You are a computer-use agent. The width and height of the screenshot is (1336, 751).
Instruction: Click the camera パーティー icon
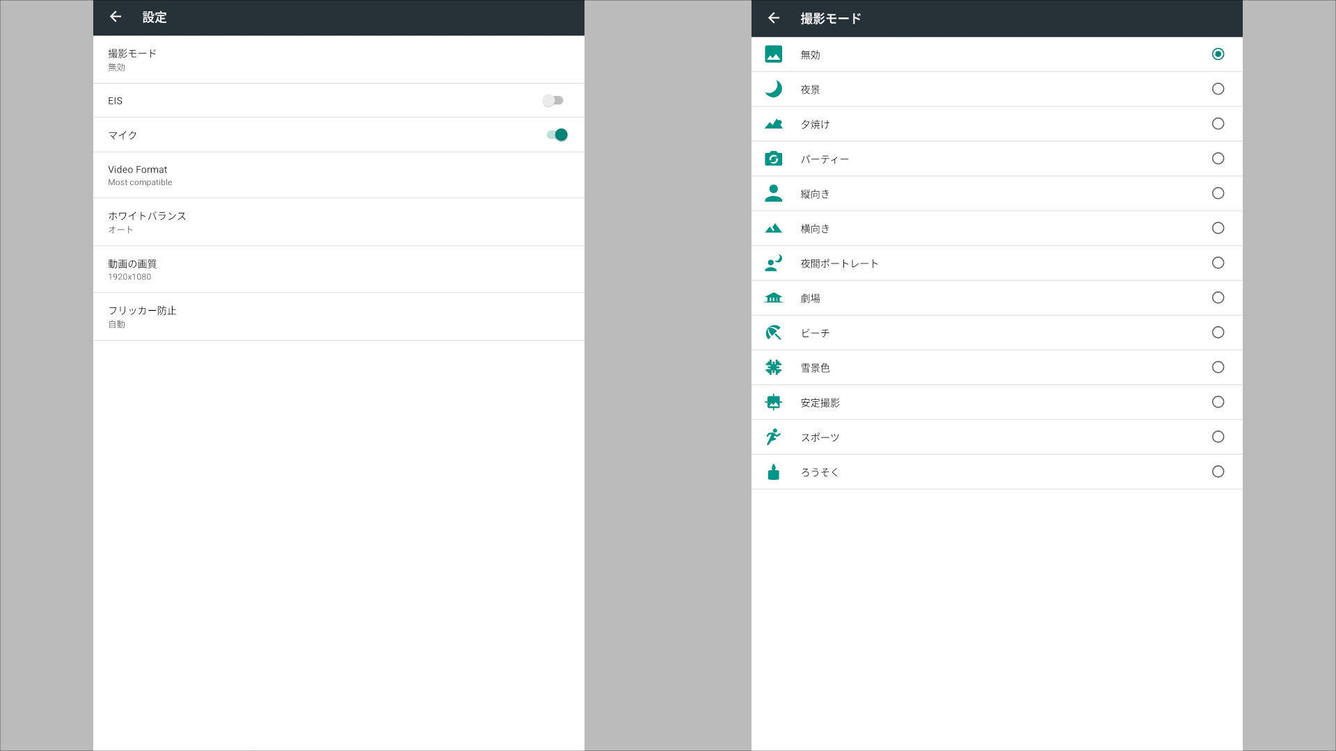pos(773,159)
